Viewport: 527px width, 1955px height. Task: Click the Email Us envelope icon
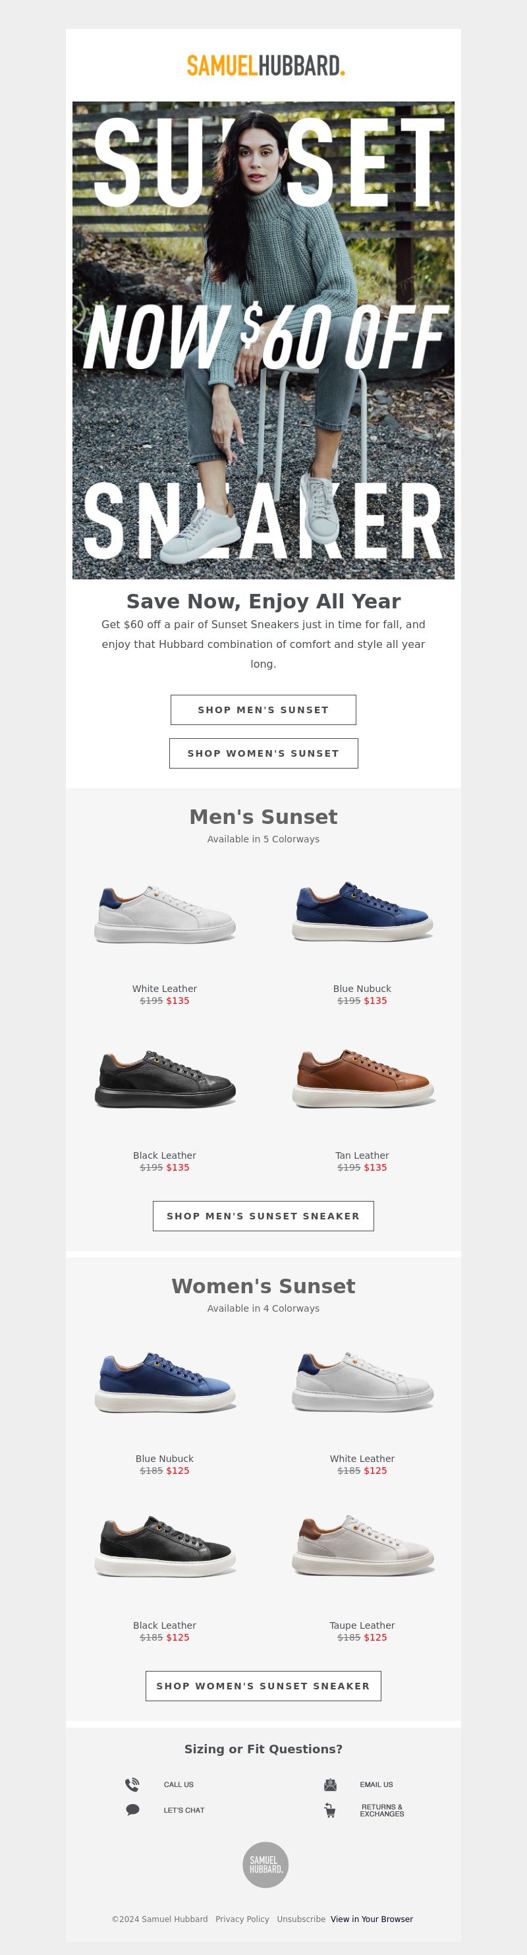[x=330, y=1784]
